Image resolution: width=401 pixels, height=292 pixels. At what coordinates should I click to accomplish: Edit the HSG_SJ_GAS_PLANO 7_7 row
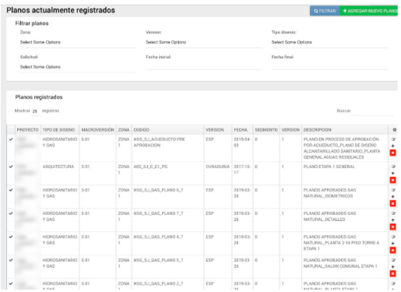(393, 213)
